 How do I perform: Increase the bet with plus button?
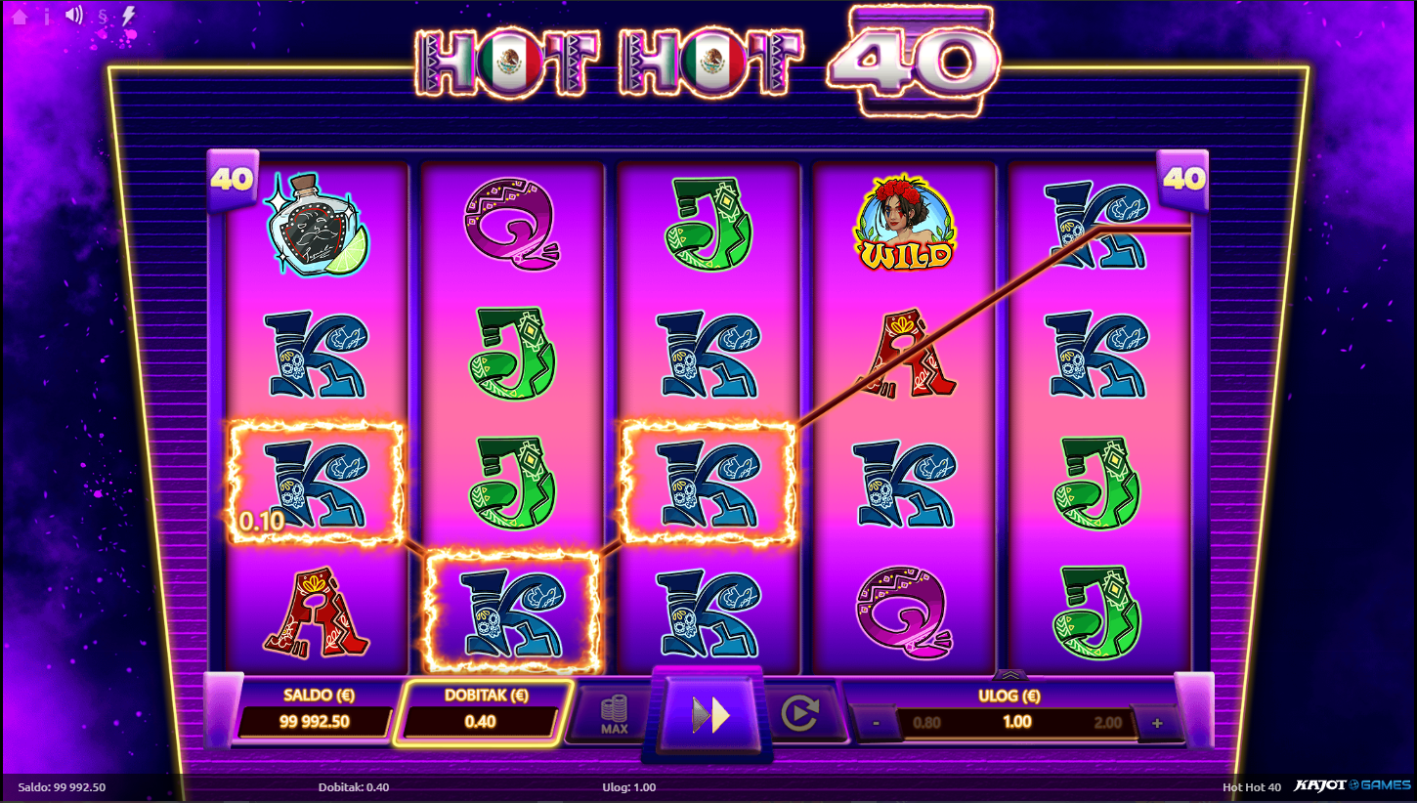(1157, 724)
